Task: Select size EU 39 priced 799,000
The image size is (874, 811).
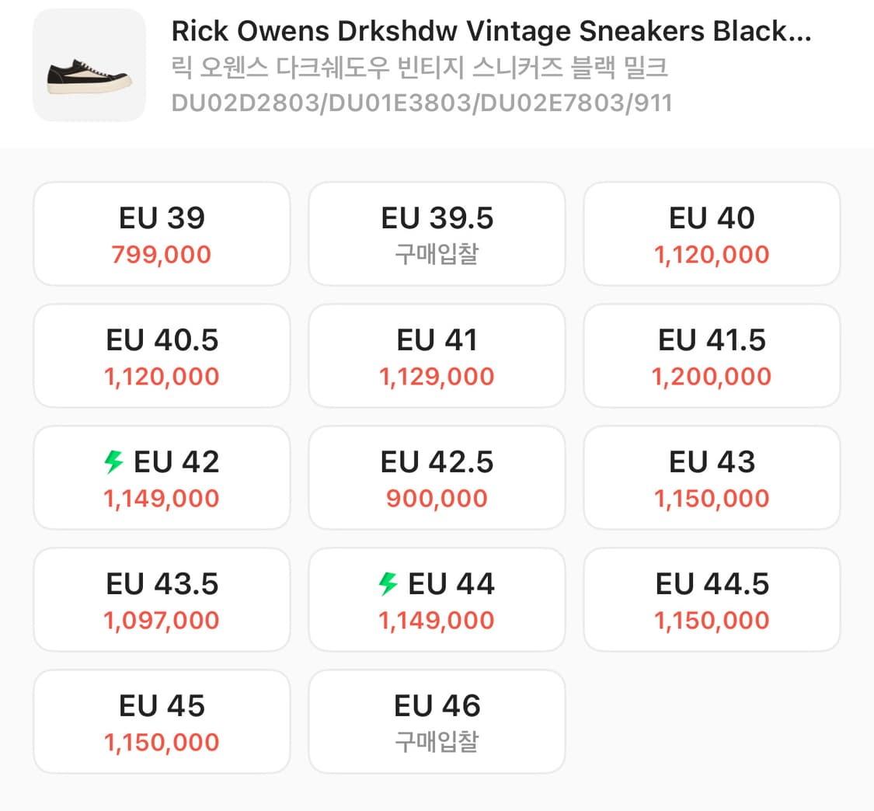Action: [x=162, y=234]
